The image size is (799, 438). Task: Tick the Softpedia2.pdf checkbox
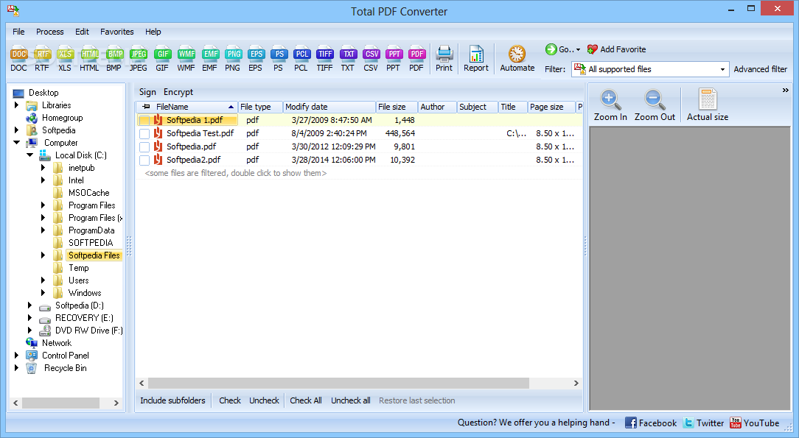144,160
